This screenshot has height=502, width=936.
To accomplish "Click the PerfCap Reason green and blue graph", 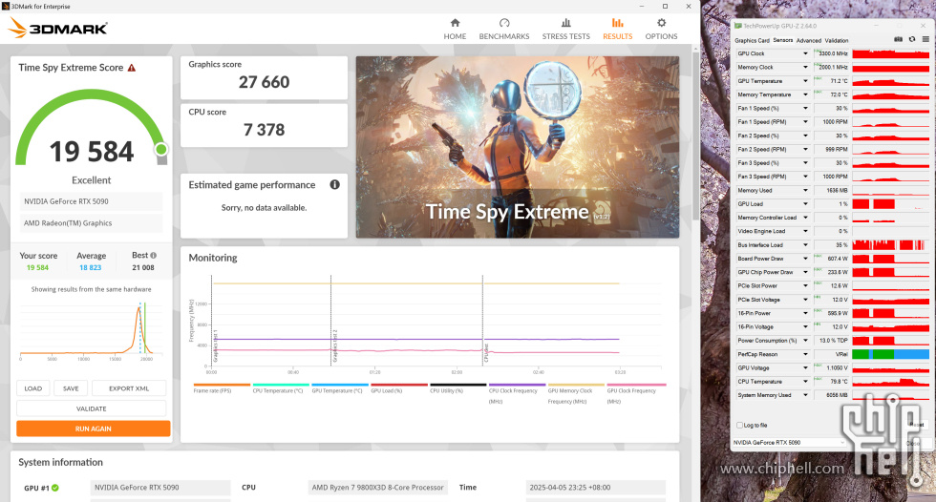I will [x=890, y=354].
